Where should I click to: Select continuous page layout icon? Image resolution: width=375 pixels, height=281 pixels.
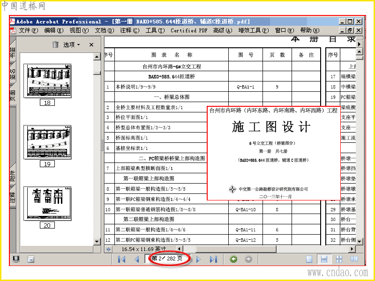pyautogui.click(x=324, y=259)
